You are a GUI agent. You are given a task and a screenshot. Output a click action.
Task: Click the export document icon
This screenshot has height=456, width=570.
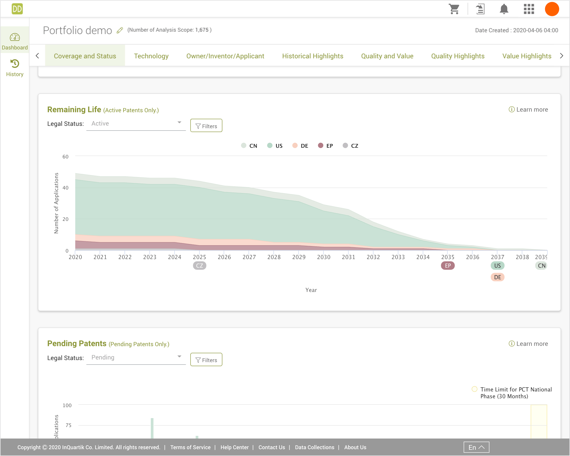pyautogui.click(x=480, y=9)
